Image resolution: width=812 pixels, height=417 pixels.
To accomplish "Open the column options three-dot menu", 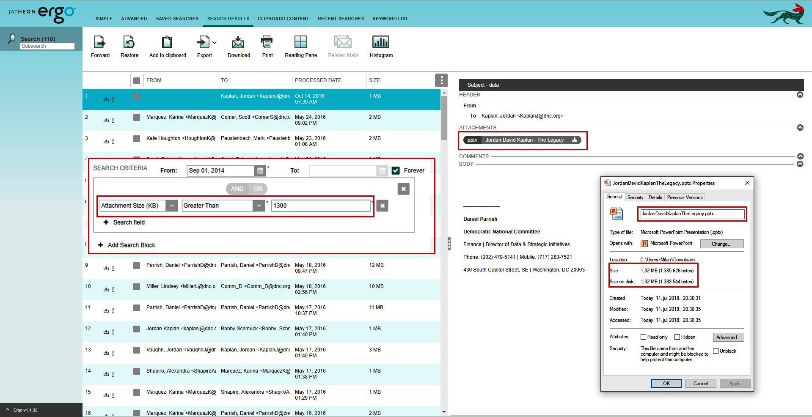I will 441,80.
